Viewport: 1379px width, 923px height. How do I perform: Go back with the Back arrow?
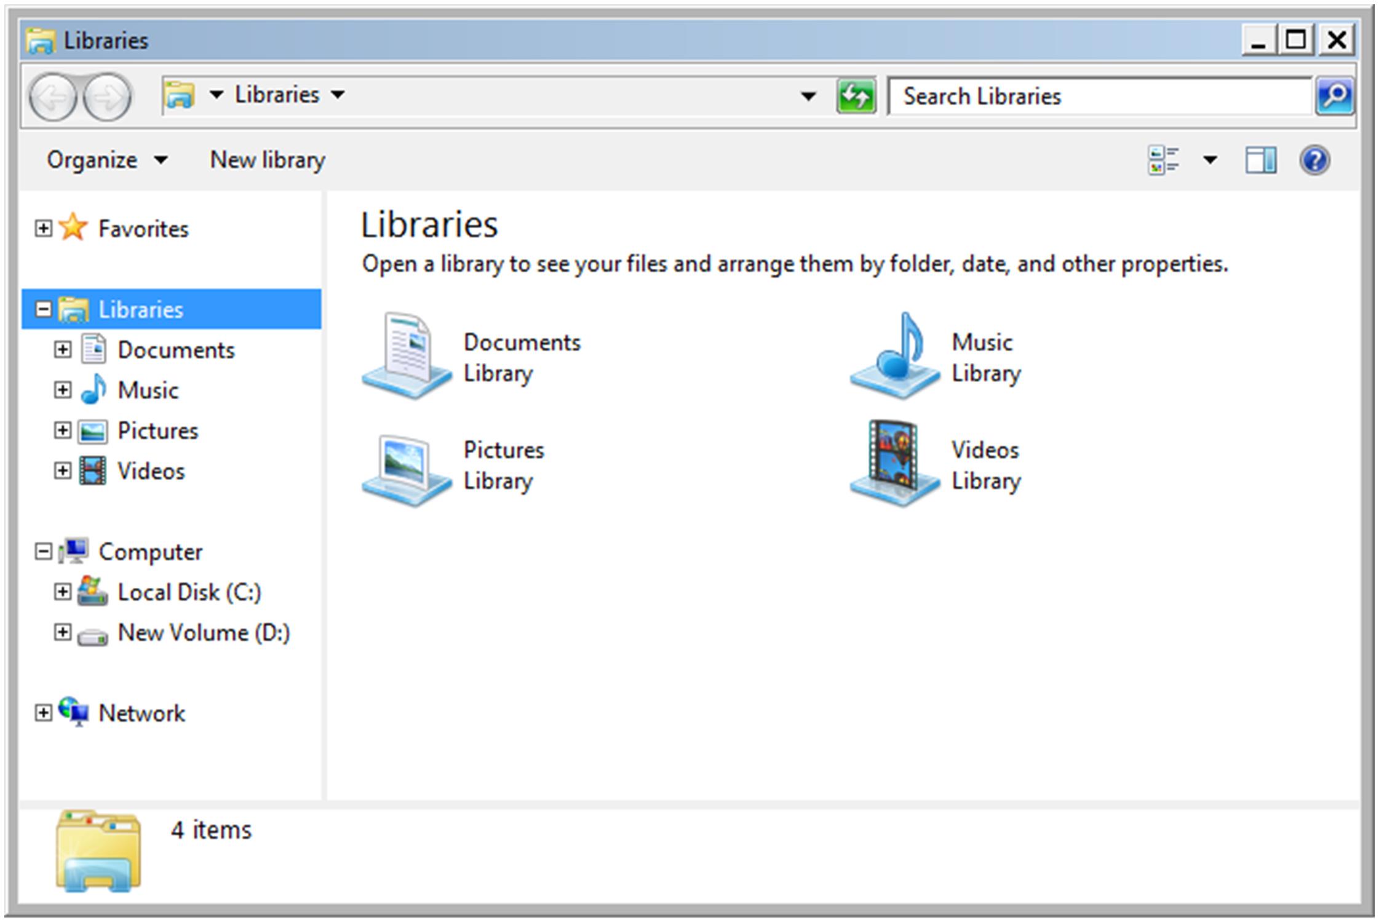click(x=53, y=97)
